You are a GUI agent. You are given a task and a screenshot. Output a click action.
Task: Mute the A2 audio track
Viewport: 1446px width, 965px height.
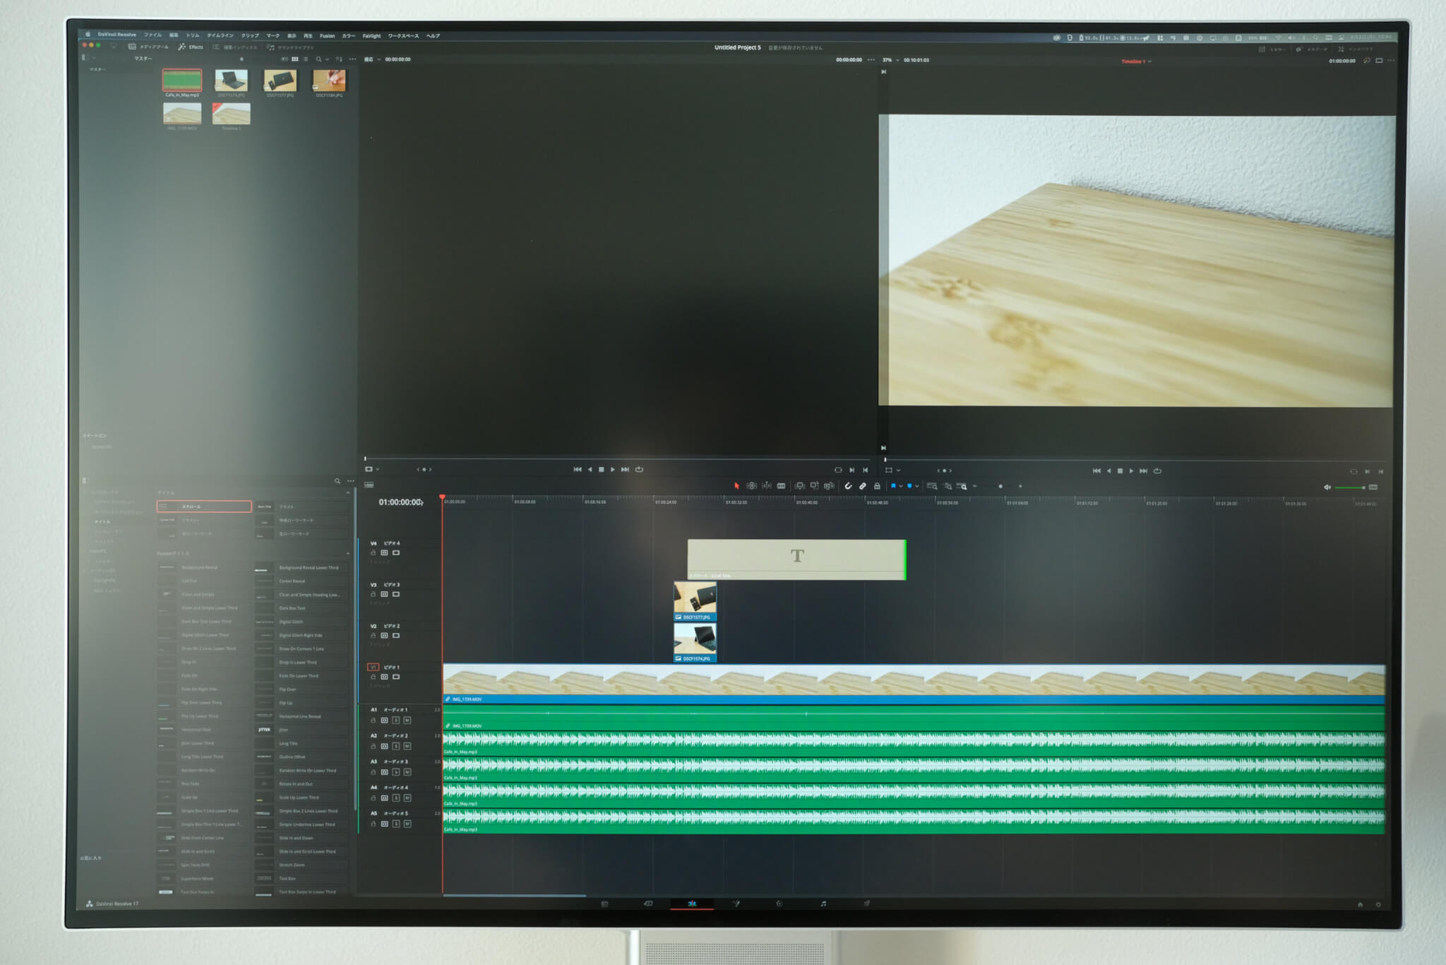407,746
